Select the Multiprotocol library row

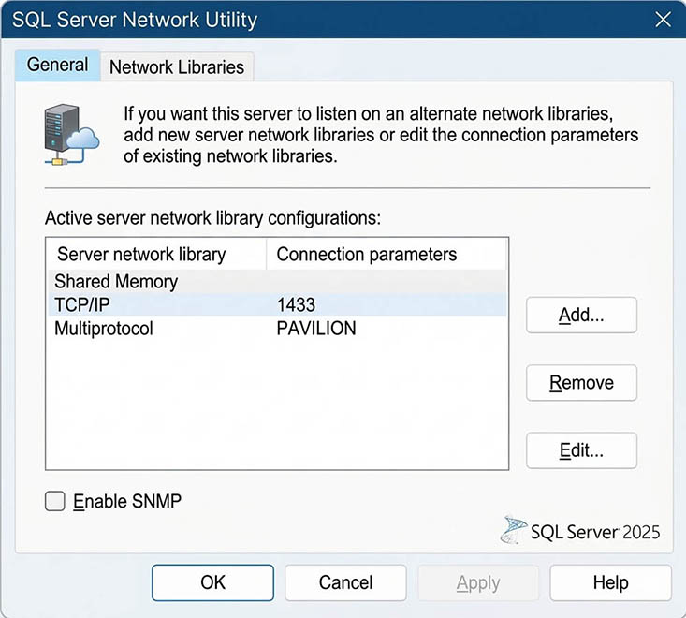[x=277, y=329]
